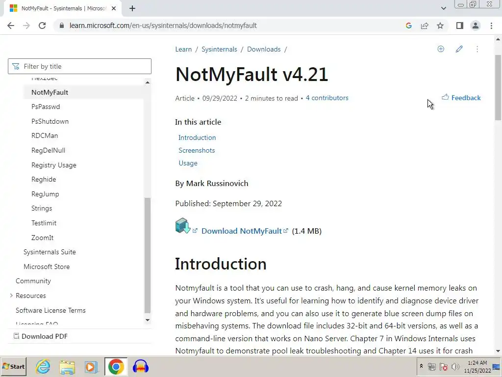Image resolution: width=502 pixels, height=377 pixels.
Task: Click inside the Filter by title box
Action: (80, 66)
